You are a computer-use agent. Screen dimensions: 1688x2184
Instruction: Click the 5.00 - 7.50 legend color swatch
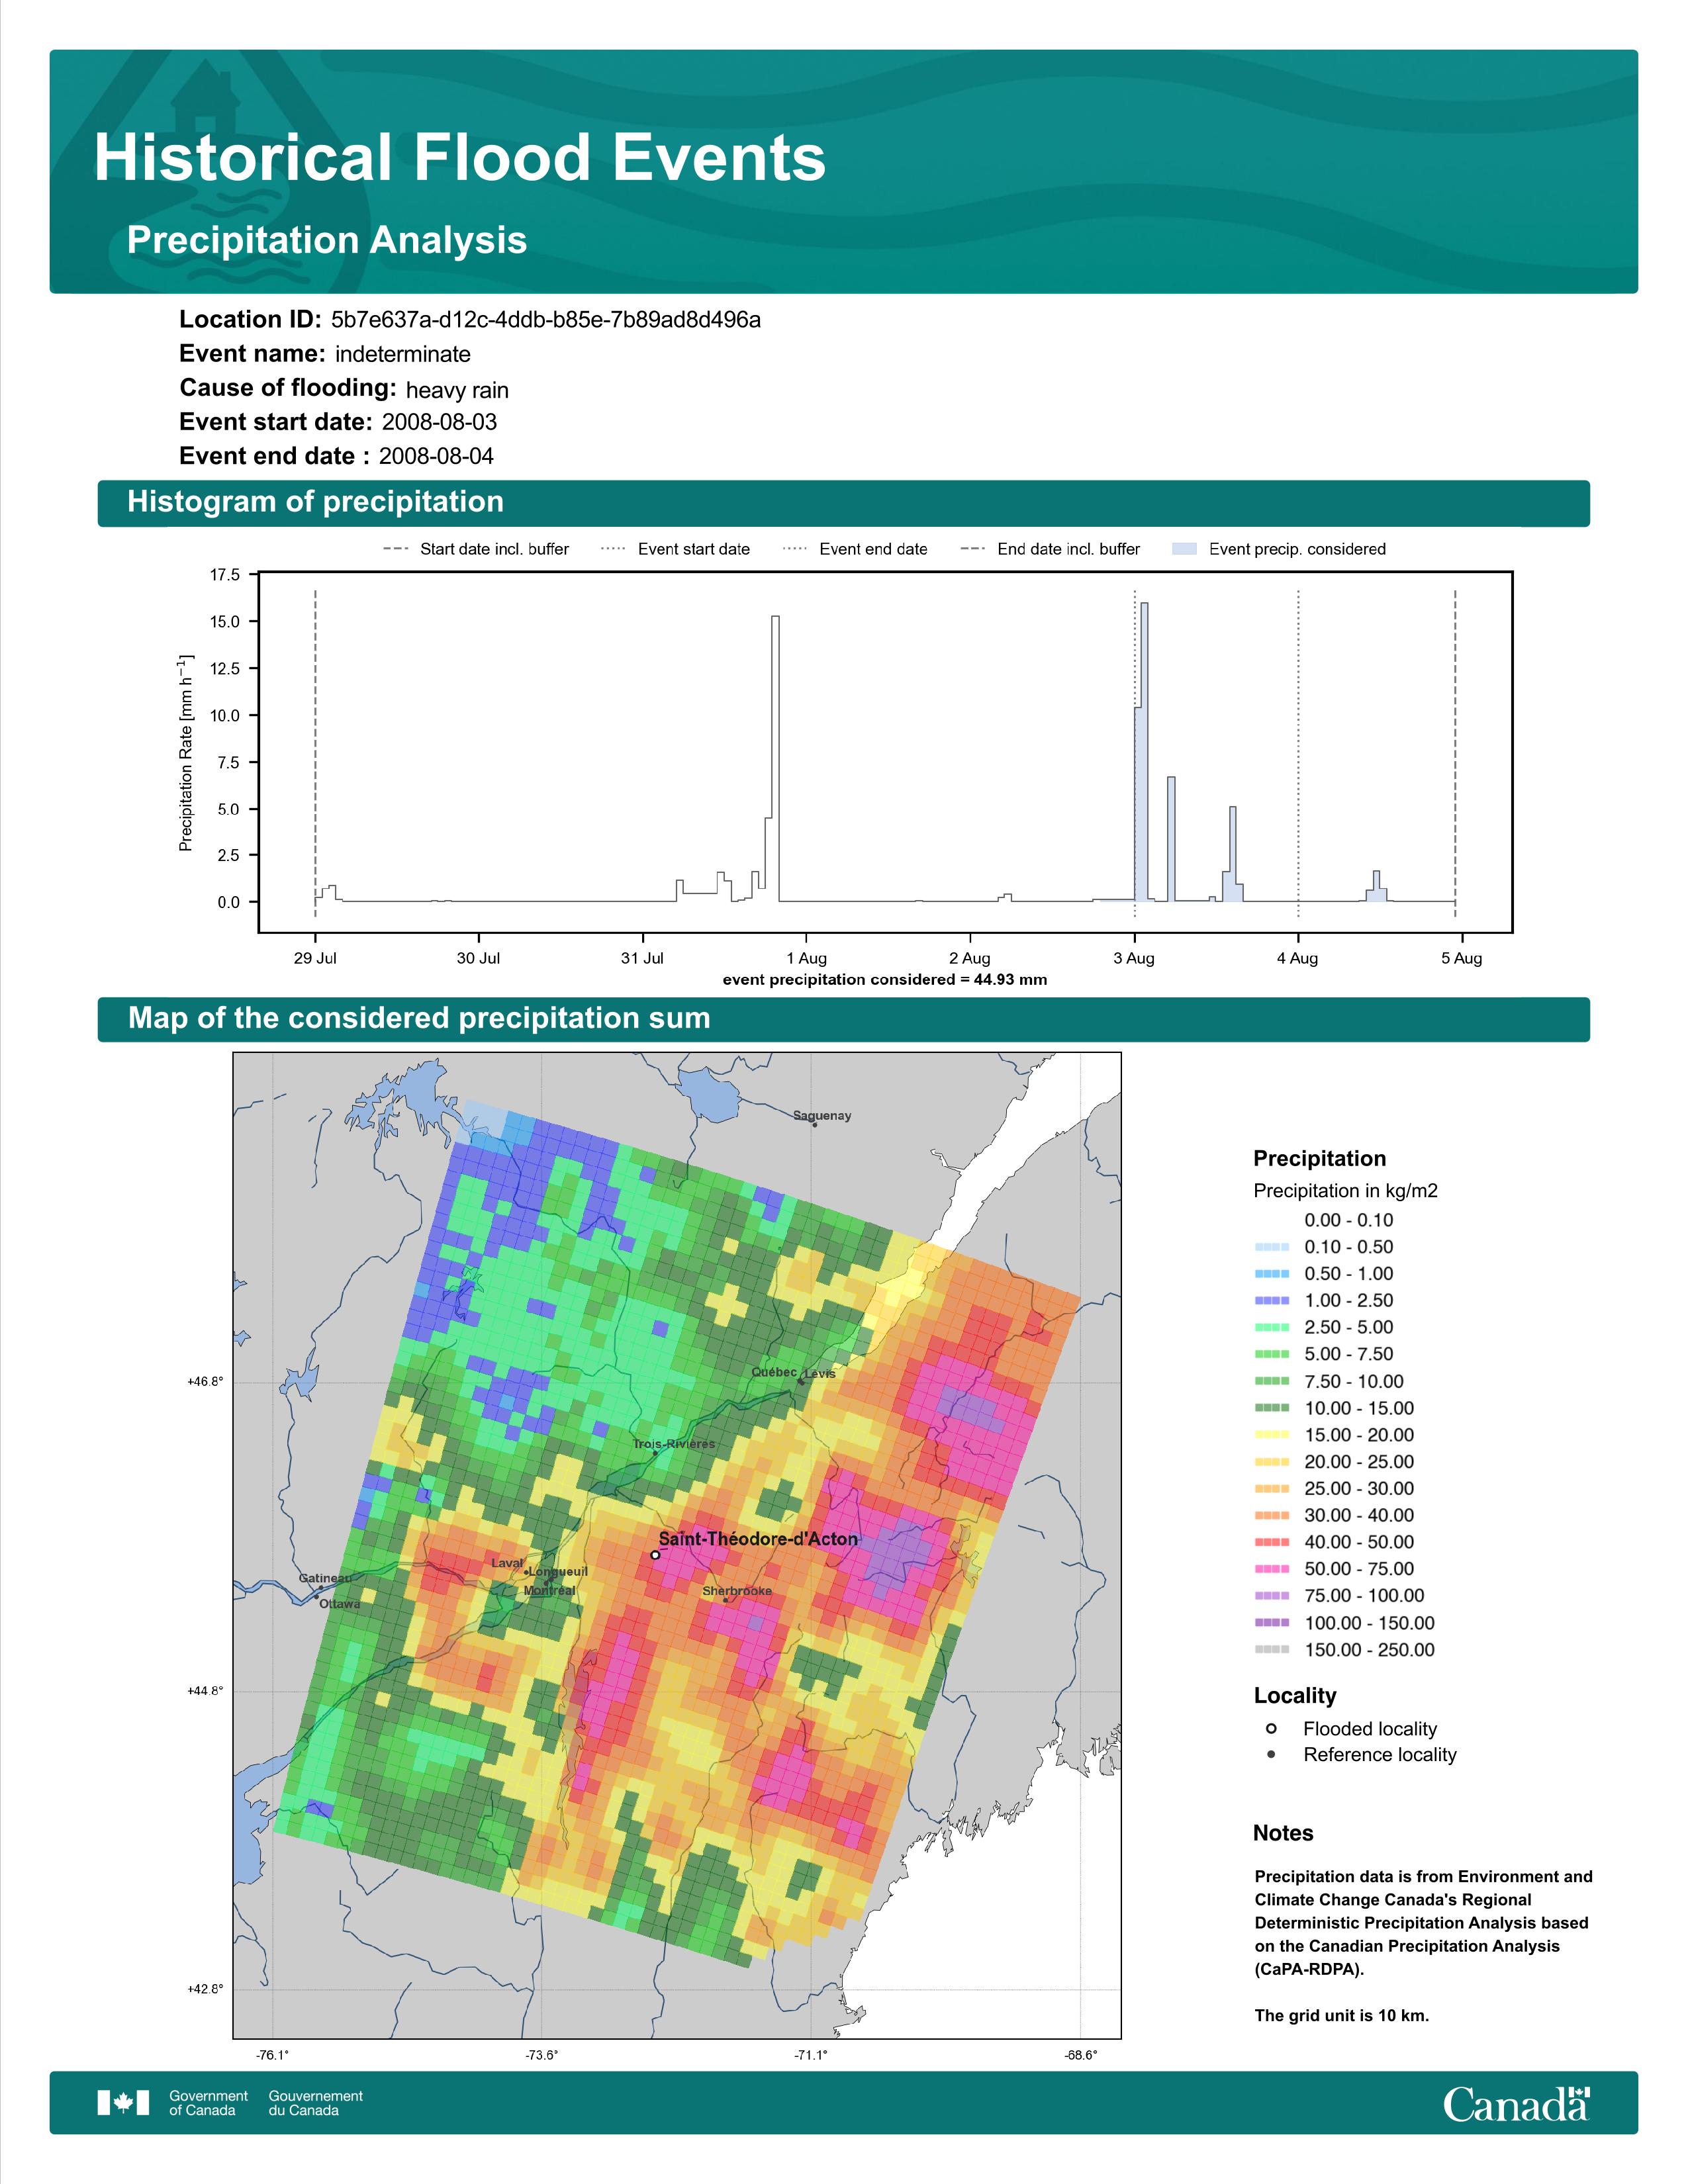coord(1272,1354)
